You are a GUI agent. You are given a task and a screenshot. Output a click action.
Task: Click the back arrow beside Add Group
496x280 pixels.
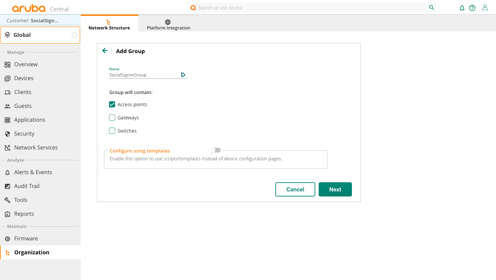[x=105, y=50]
